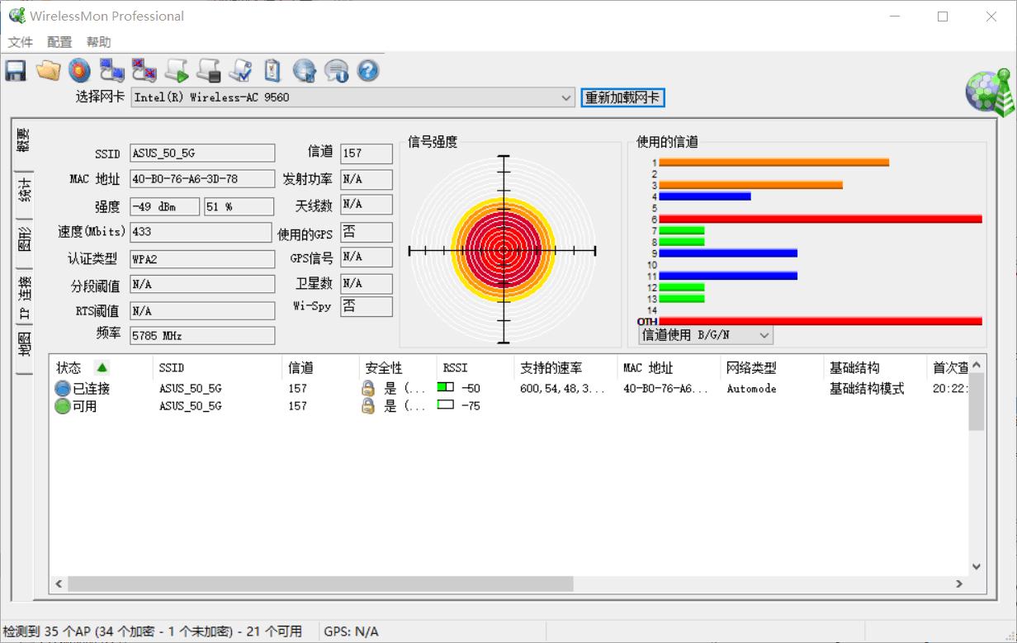Click the globe web icon on the toolbar
The width and height of the screenshot is (1017, 643).
pos(305,71)
